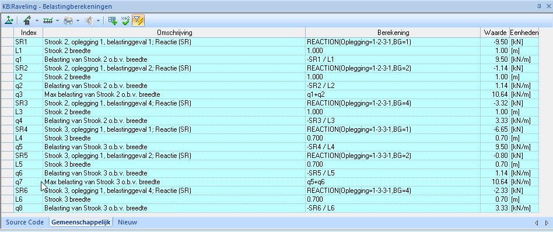553x232 pixels.
Task: Select the row header of row q8
Action: (7, 208)
